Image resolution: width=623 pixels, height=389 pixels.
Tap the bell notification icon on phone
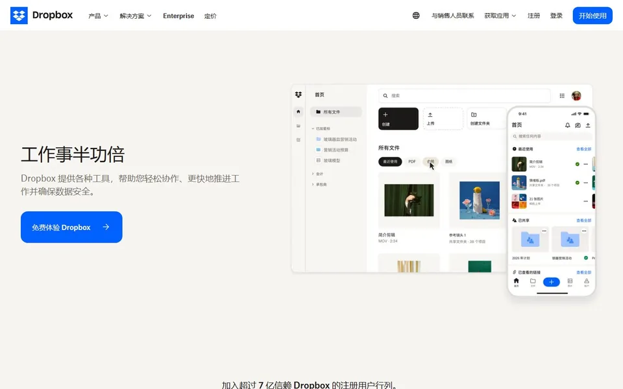567,125
